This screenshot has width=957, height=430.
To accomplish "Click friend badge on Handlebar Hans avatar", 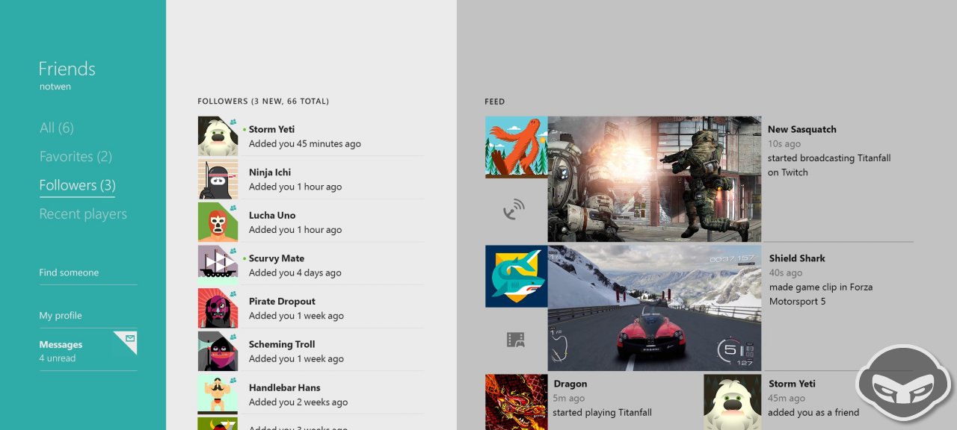I will (233, 380).
